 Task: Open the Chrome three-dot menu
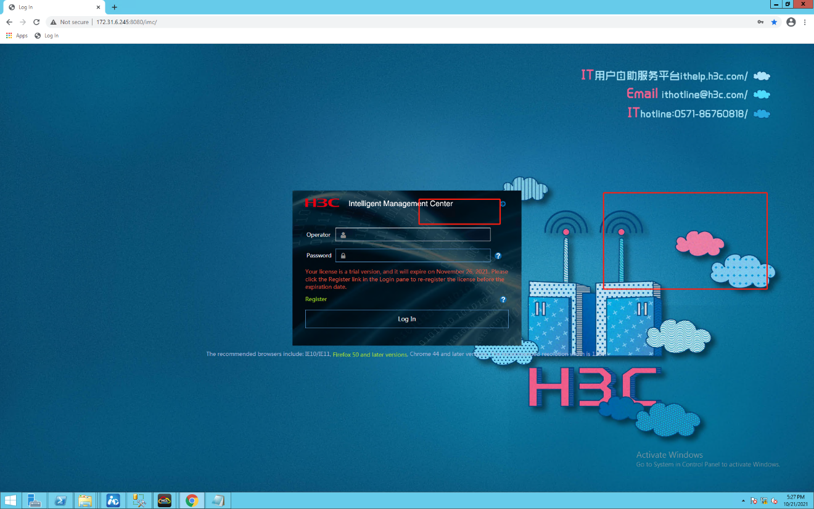coord(805,22)
